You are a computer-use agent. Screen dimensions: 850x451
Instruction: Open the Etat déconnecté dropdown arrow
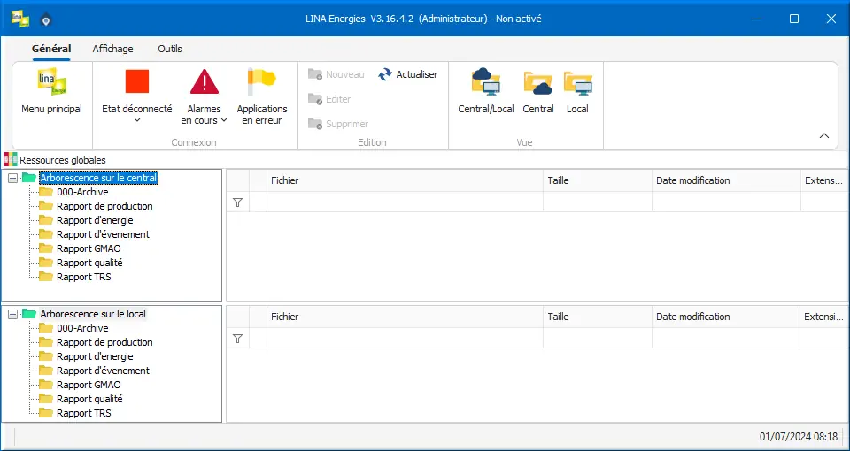(137, 120)
